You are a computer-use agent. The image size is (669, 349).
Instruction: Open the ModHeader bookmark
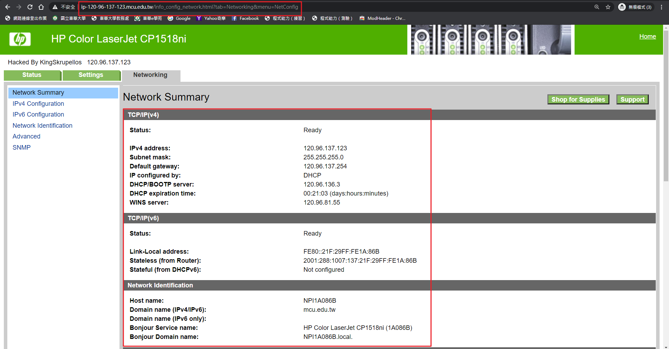coord(383,18)
